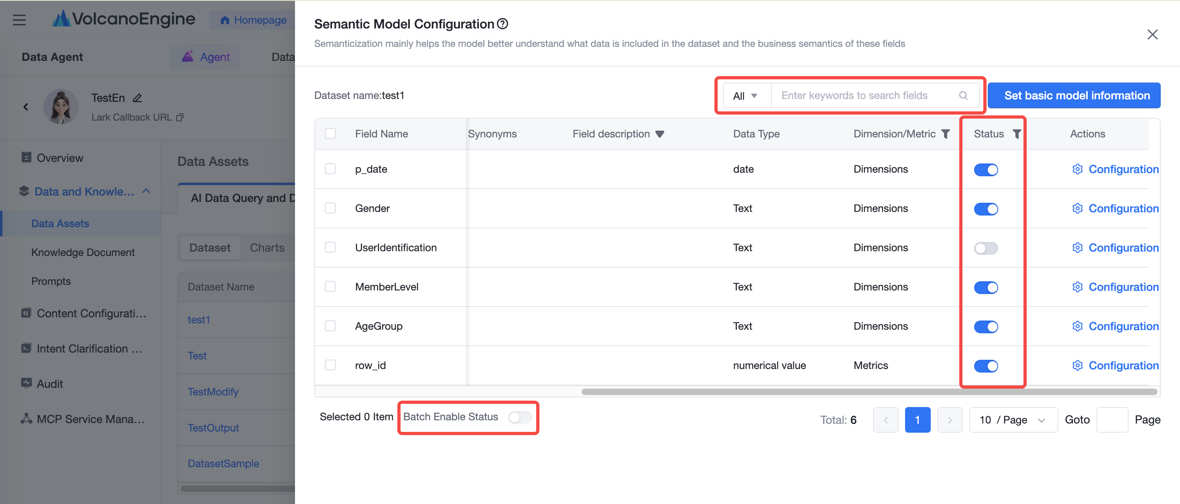The image size is (1180, 504).
Task: Click the Content Configuration sidebar icon
Action: click(x=26, y=313)
